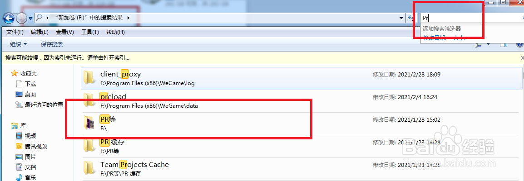Open the 工具(T) menu
524x181 pixels.
pyautogui.click(x=90, y=32)
